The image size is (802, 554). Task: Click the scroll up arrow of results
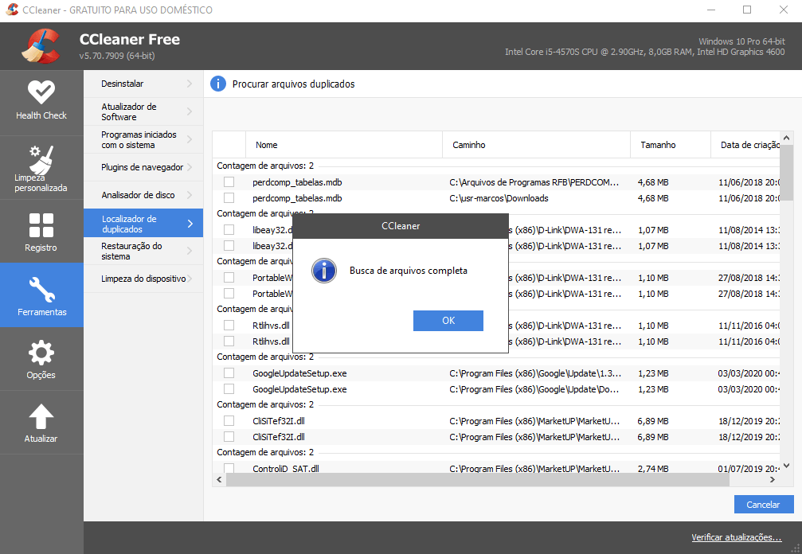pos(786,138)
